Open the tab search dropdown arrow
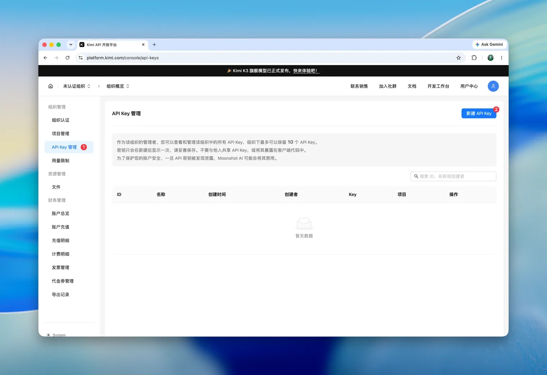 pos(71,45)
